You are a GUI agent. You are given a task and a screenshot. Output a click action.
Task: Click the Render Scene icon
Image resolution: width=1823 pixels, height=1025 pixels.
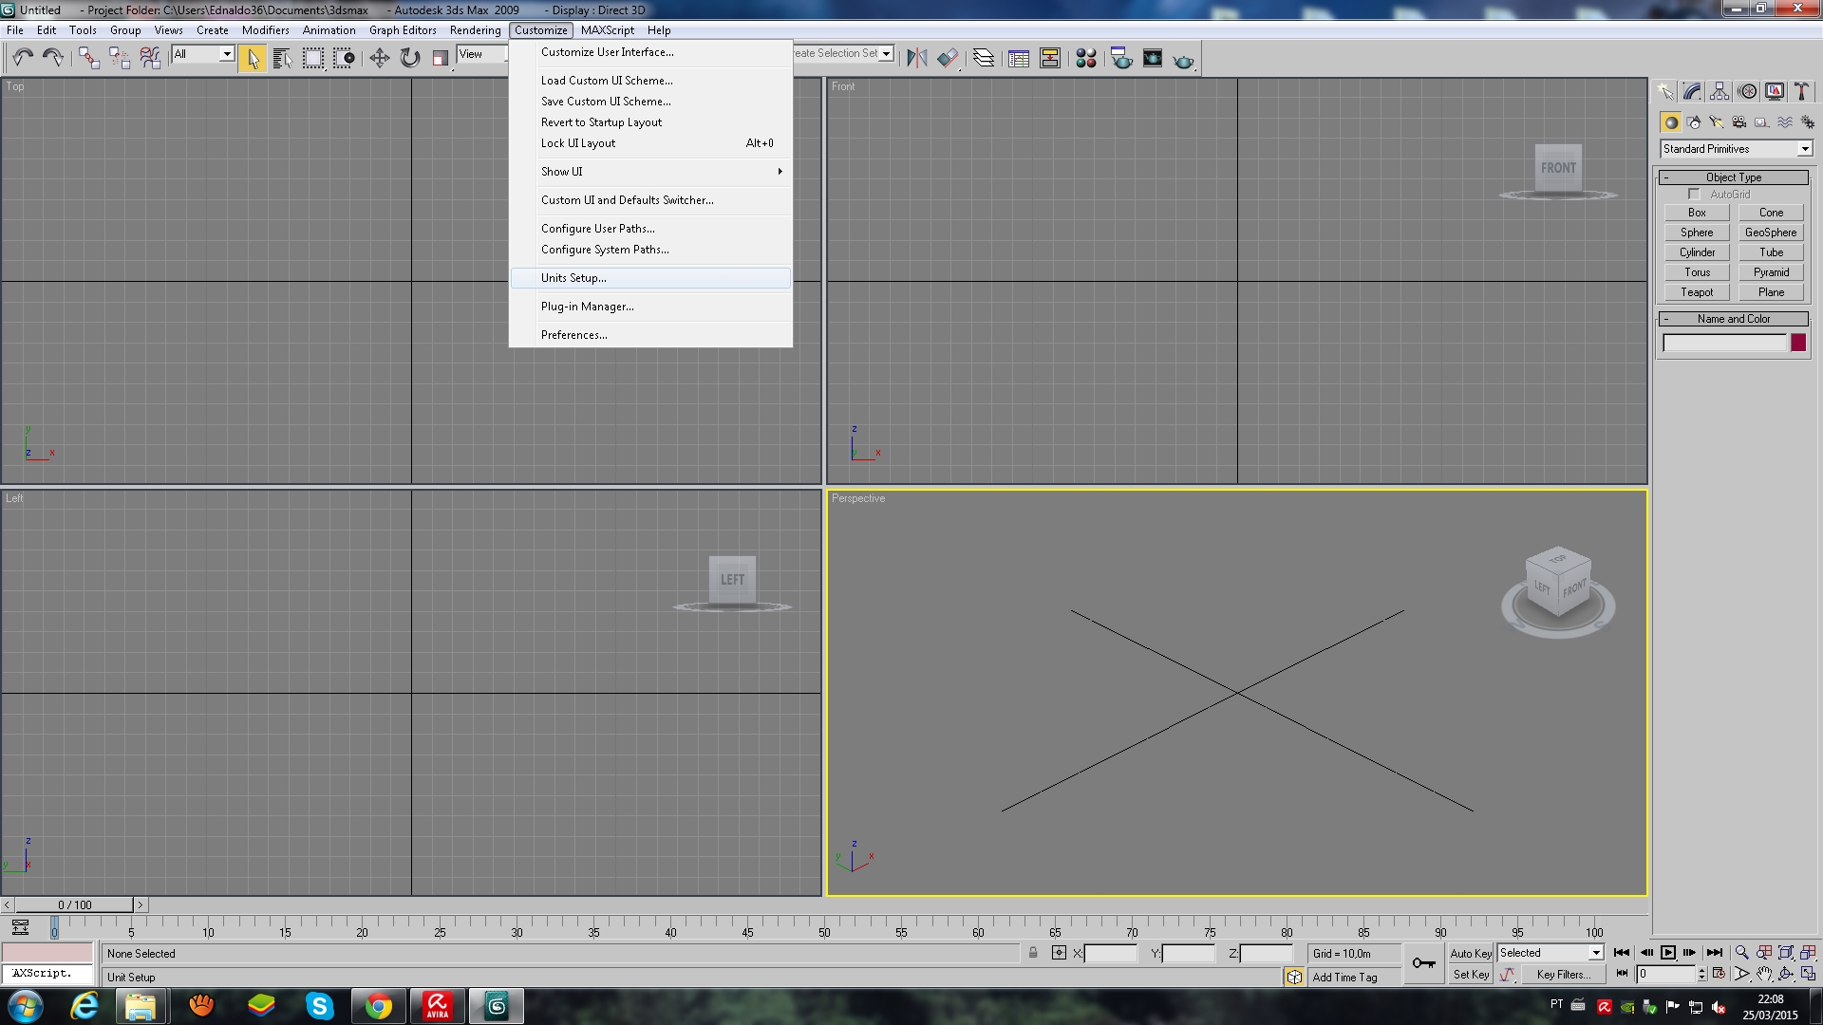(x=1120, y=59)
